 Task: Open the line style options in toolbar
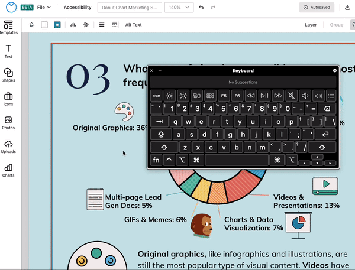[101, 25]
